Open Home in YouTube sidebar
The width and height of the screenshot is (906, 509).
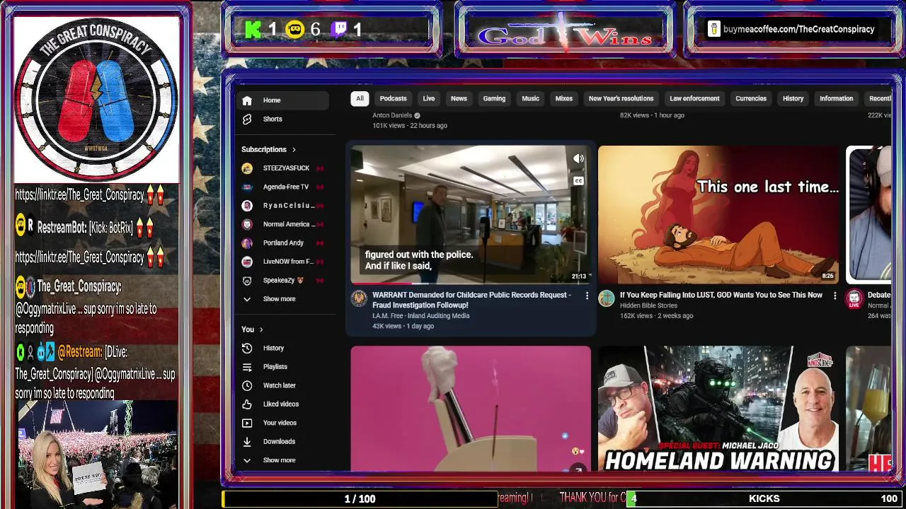pyautogui.click(x=282, y=100)
